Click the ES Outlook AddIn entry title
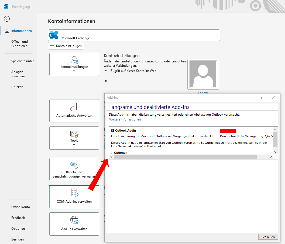Image resolution: width=285 pixels, height=244 pixels. tap(123, 131)
